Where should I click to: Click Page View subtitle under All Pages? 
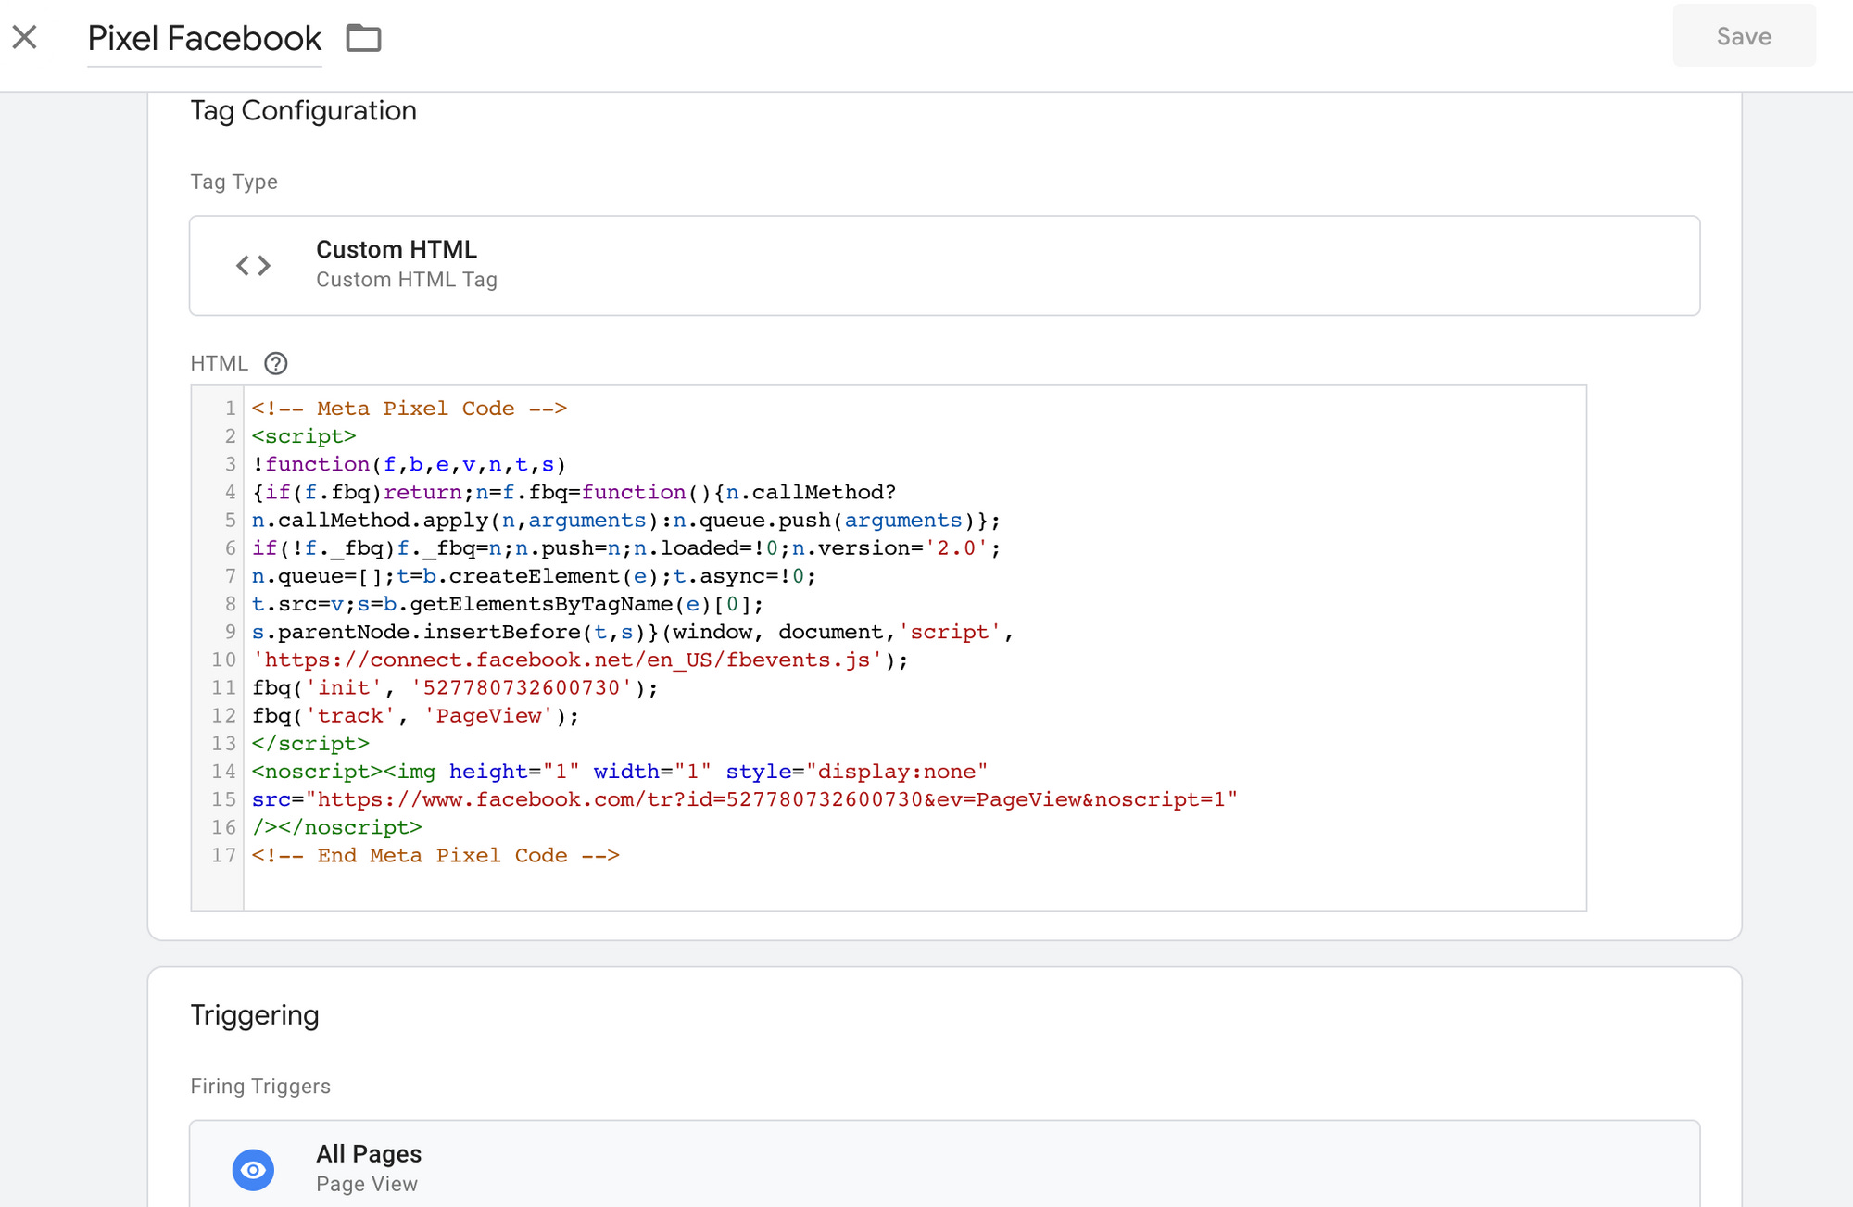(x=367, y=1184)
